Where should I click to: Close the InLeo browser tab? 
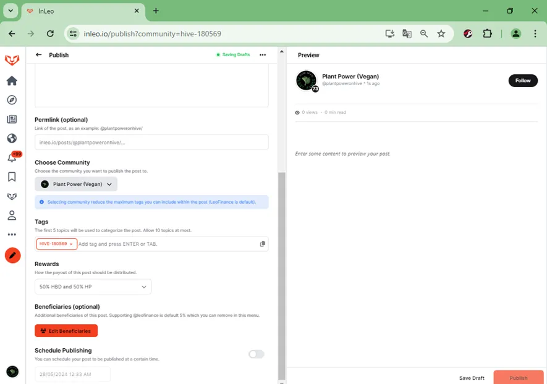tap(137, 10)
